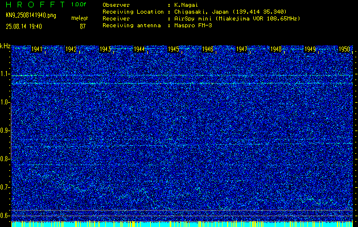Click the Receiving antenna field label
The image size is (358, 227).
131,26
